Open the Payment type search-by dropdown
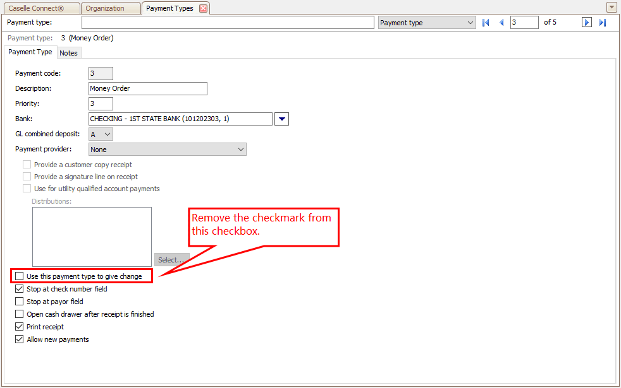This screenshot has width=621, height=388. click(x=426, y=23)
